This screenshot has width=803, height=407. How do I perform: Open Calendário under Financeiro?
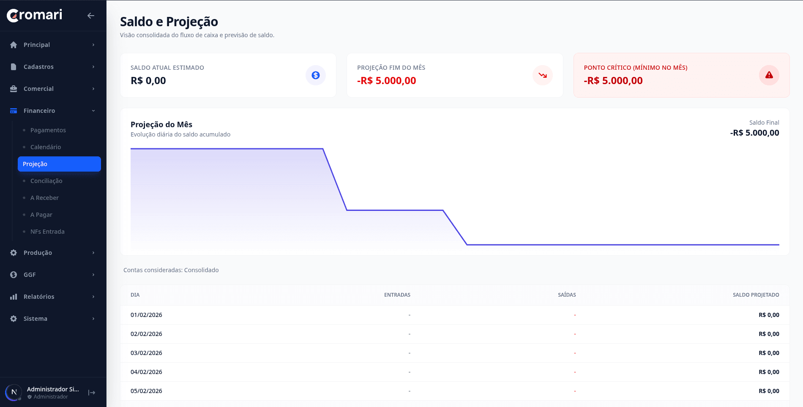pyautogui.click(x=46, y=147)
